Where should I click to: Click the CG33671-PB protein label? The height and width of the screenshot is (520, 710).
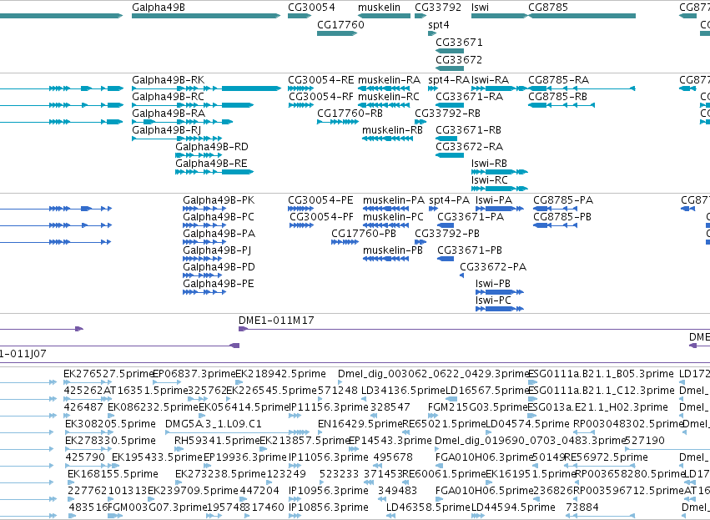[470, 250]
